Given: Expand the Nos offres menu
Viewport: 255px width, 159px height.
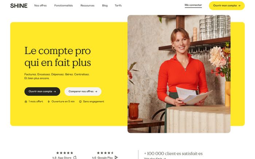Looking at the screenshot, I should pos(40,5).
